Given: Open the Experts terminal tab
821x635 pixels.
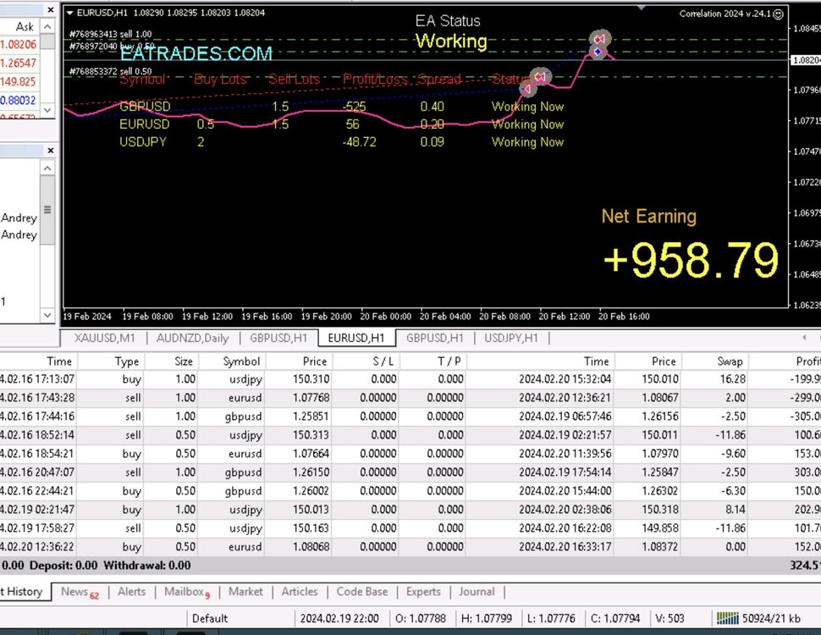Looking at the screenshot, I should (423, 592).
